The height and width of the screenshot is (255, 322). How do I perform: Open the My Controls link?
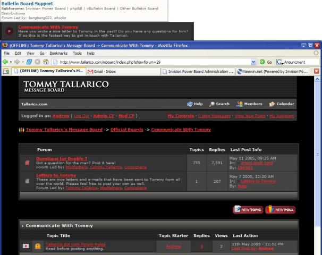click(181, 116)
